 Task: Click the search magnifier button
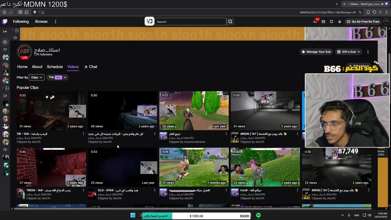(230, 22)
